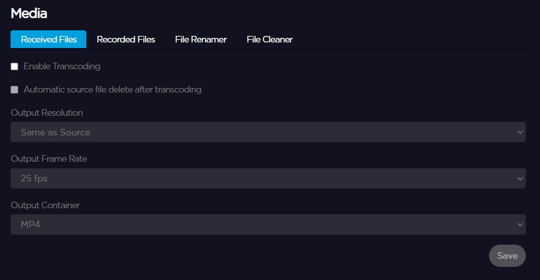Switch to the Received Files tab
The image size is (540, 280).
click(x=48, y=39)
